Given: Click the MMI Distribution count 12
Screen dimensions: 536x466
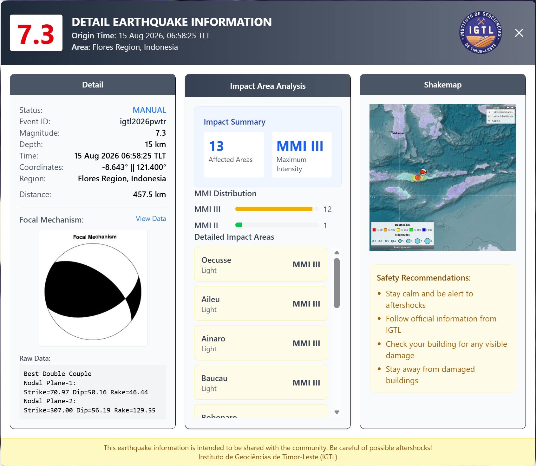Looking at the screenshot, I should 328,209.
